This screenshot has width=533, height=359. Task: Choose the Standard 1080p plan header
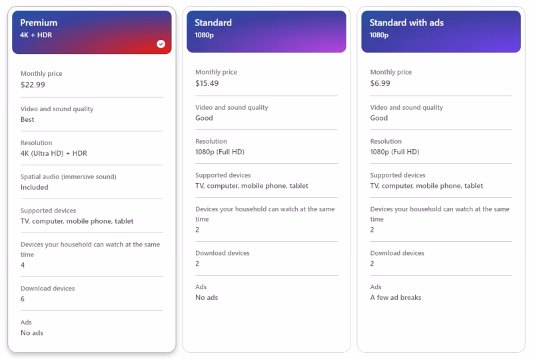(266, 31)
